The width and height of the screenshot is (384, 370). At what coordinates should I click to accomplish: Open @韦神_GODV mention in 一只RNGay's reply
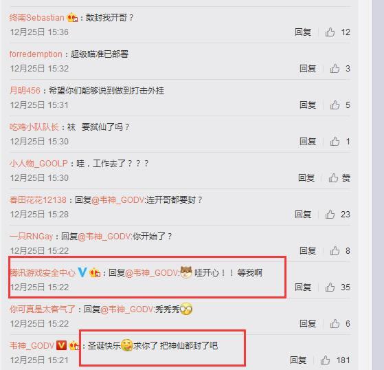[x=104, y=237]
